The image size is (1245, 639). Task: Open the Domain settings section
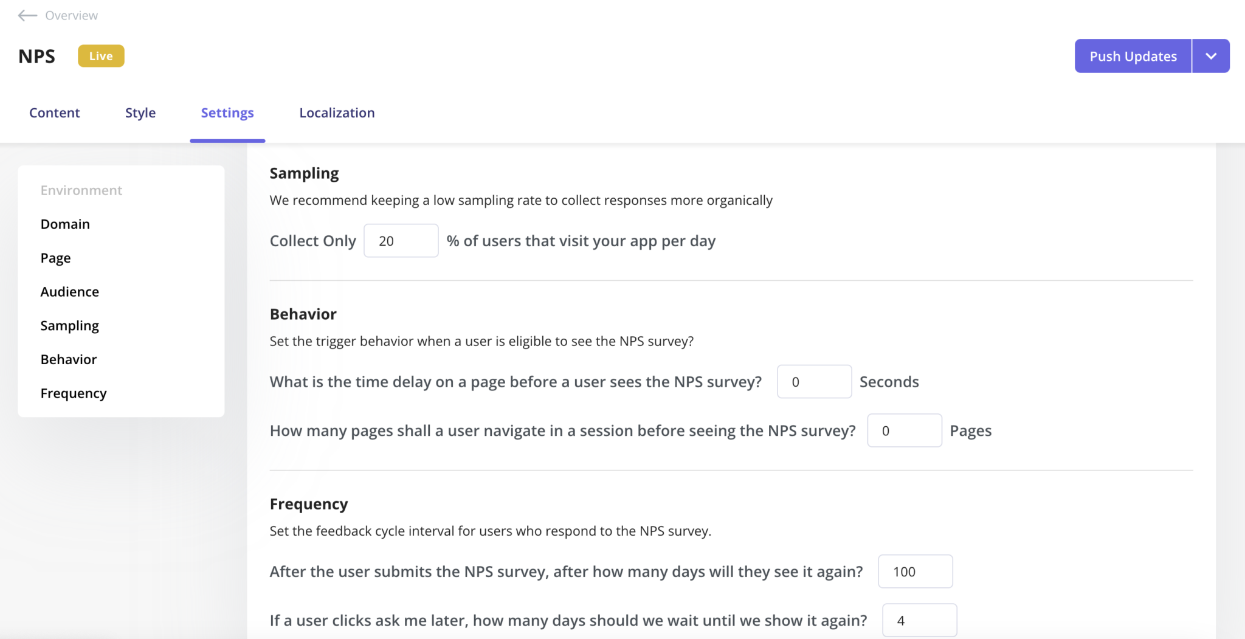[x=65, y=224]
